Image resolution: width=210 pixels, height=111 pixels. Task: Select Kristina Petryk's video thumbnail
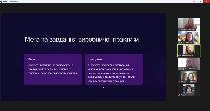tap(189, 37)
